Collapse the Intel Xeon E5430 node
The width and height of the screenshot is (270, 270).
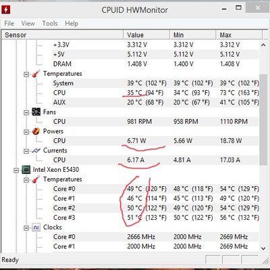point(16,171)
